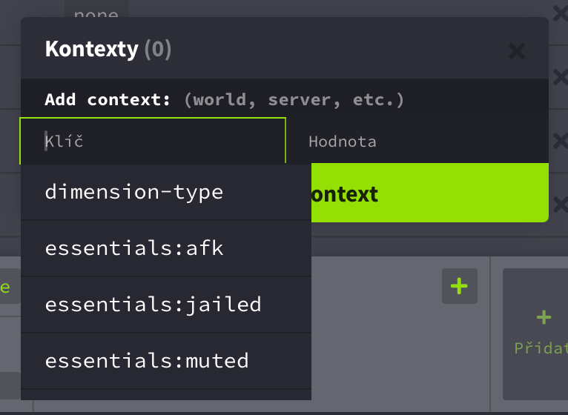Click the (0) context count

(x=158, y=50)
